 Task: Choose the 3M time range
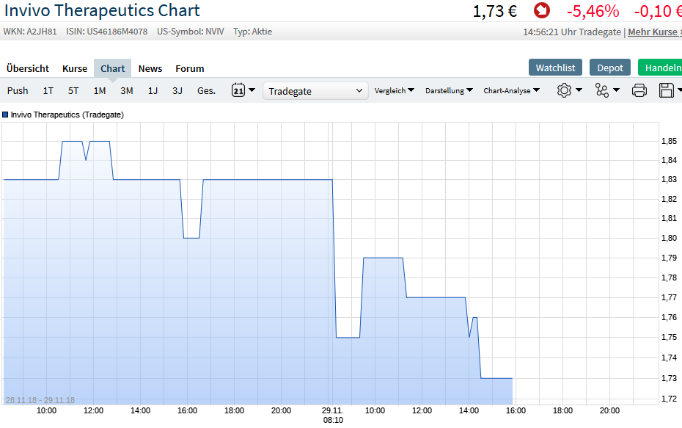pos(127,90)
